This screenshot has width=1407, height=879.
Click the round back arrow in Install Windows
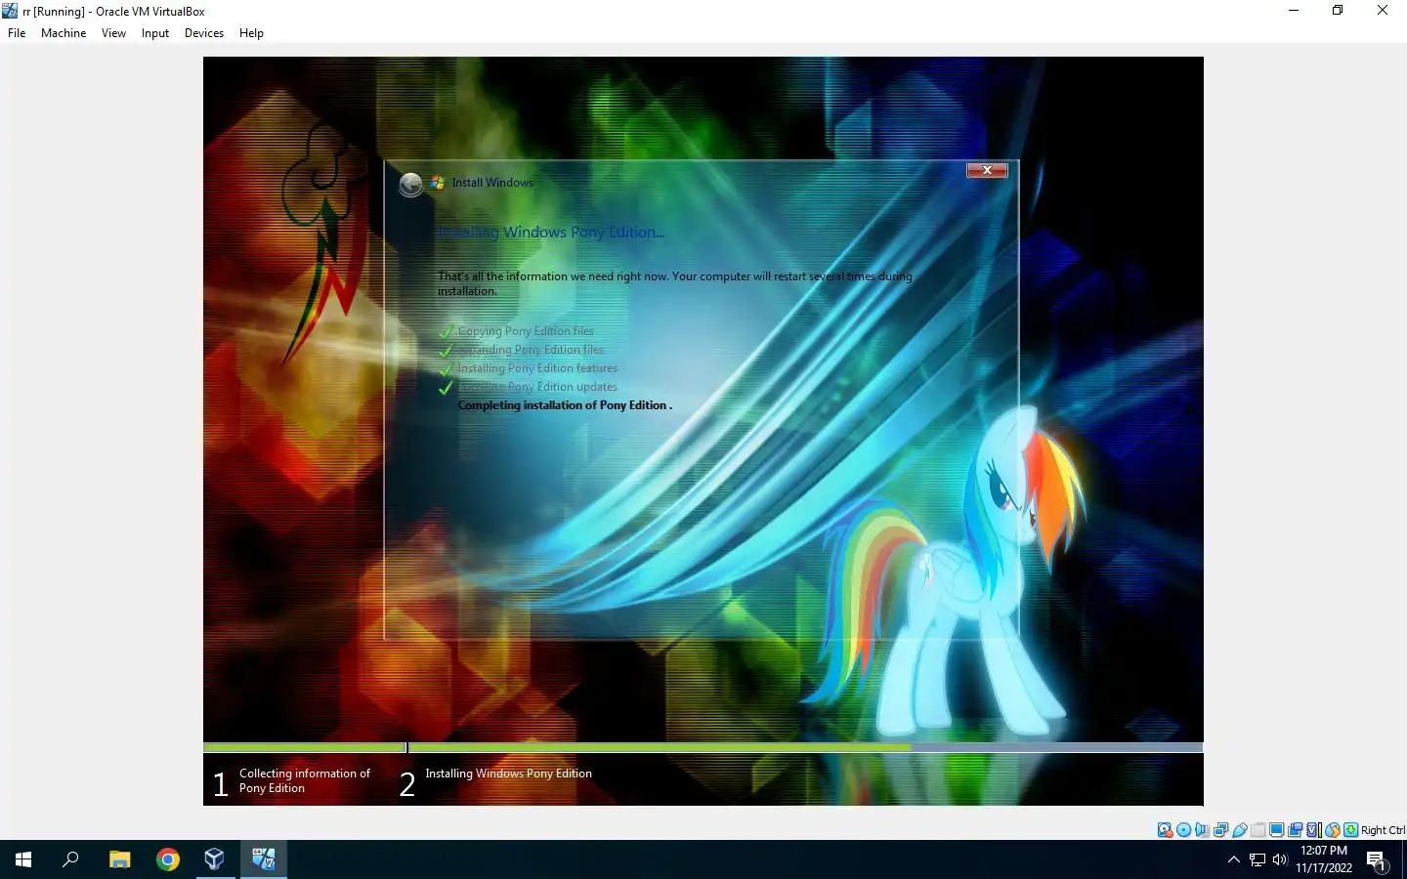pyautogui.click(x=411, y=184)
